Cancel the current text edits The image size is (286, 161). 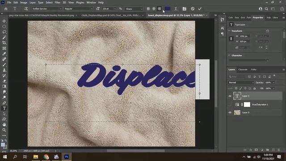(x=193, y=9)
